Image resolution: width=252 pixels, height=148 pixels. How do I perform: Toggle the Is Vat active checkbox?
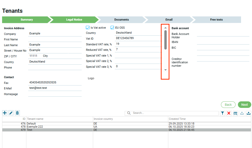[x=88, y=28]
